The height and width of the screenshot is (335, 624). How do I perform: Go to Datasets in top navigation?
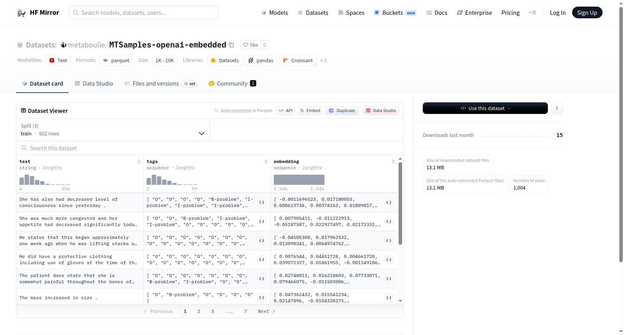313,12
